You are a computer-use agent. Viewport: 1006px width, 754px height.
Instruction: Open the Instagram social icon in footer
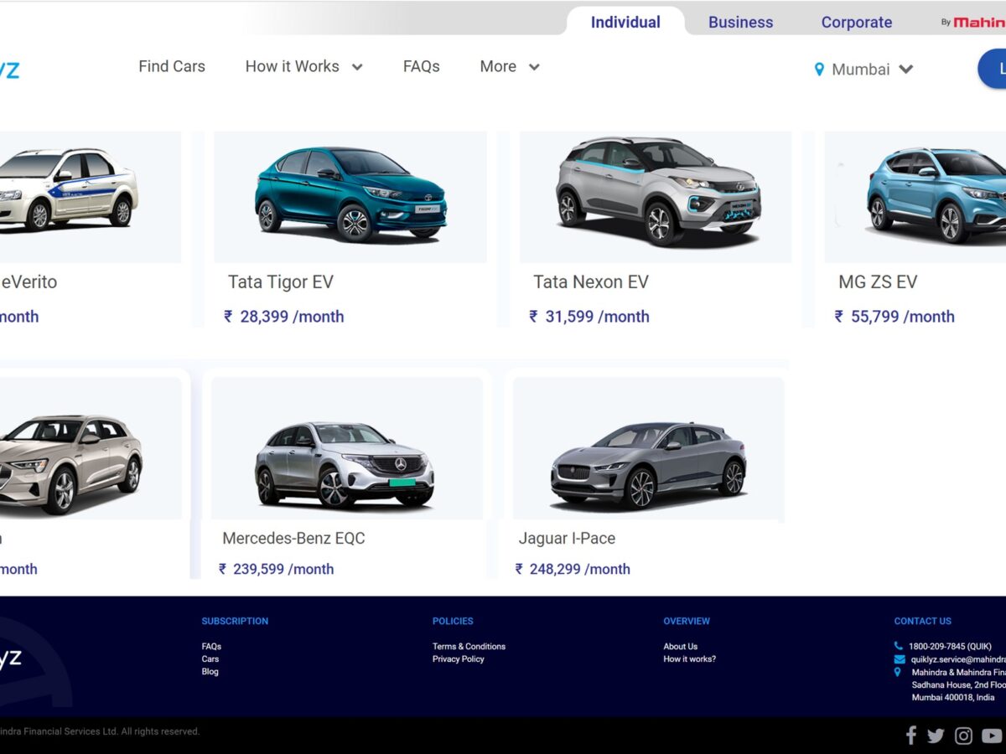click(x=964, y=736)
